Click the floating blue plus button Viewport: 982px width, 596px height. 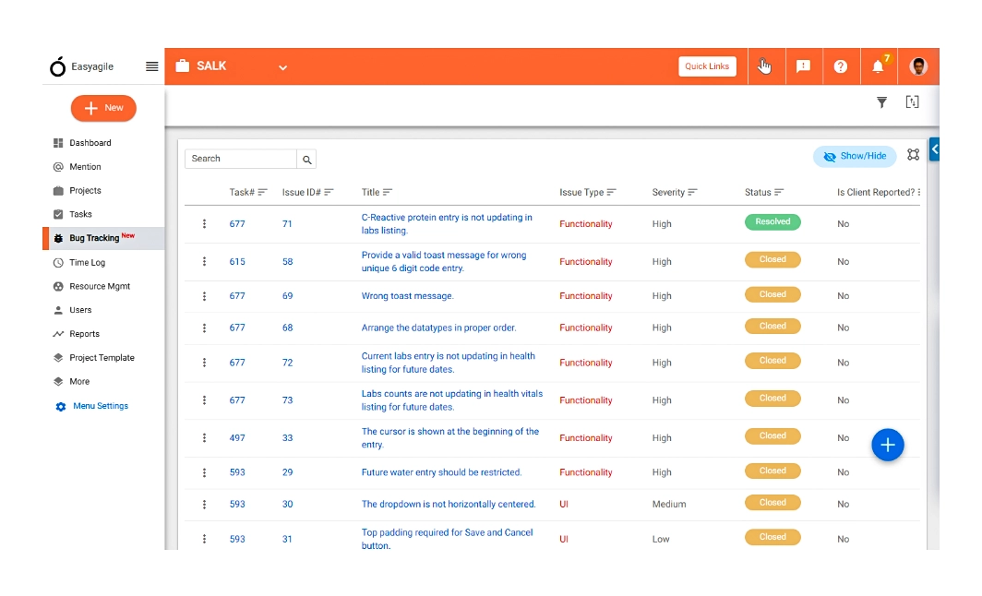[888, 445]
